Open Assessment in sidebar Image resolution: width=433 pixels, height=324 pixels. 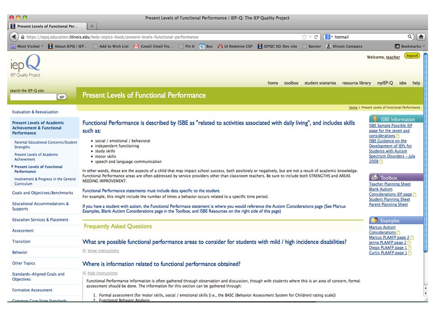tap(23, 230)
